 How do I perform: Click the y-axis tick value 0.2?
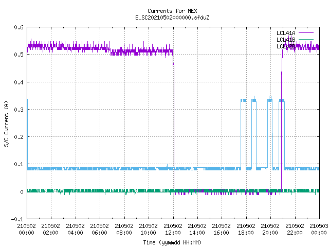pos(19,137)
